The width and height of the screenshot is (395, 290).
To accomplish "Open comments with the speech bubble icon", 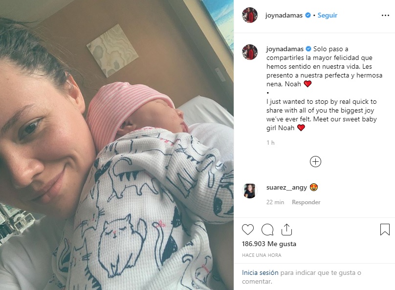I will click(267, 230).
